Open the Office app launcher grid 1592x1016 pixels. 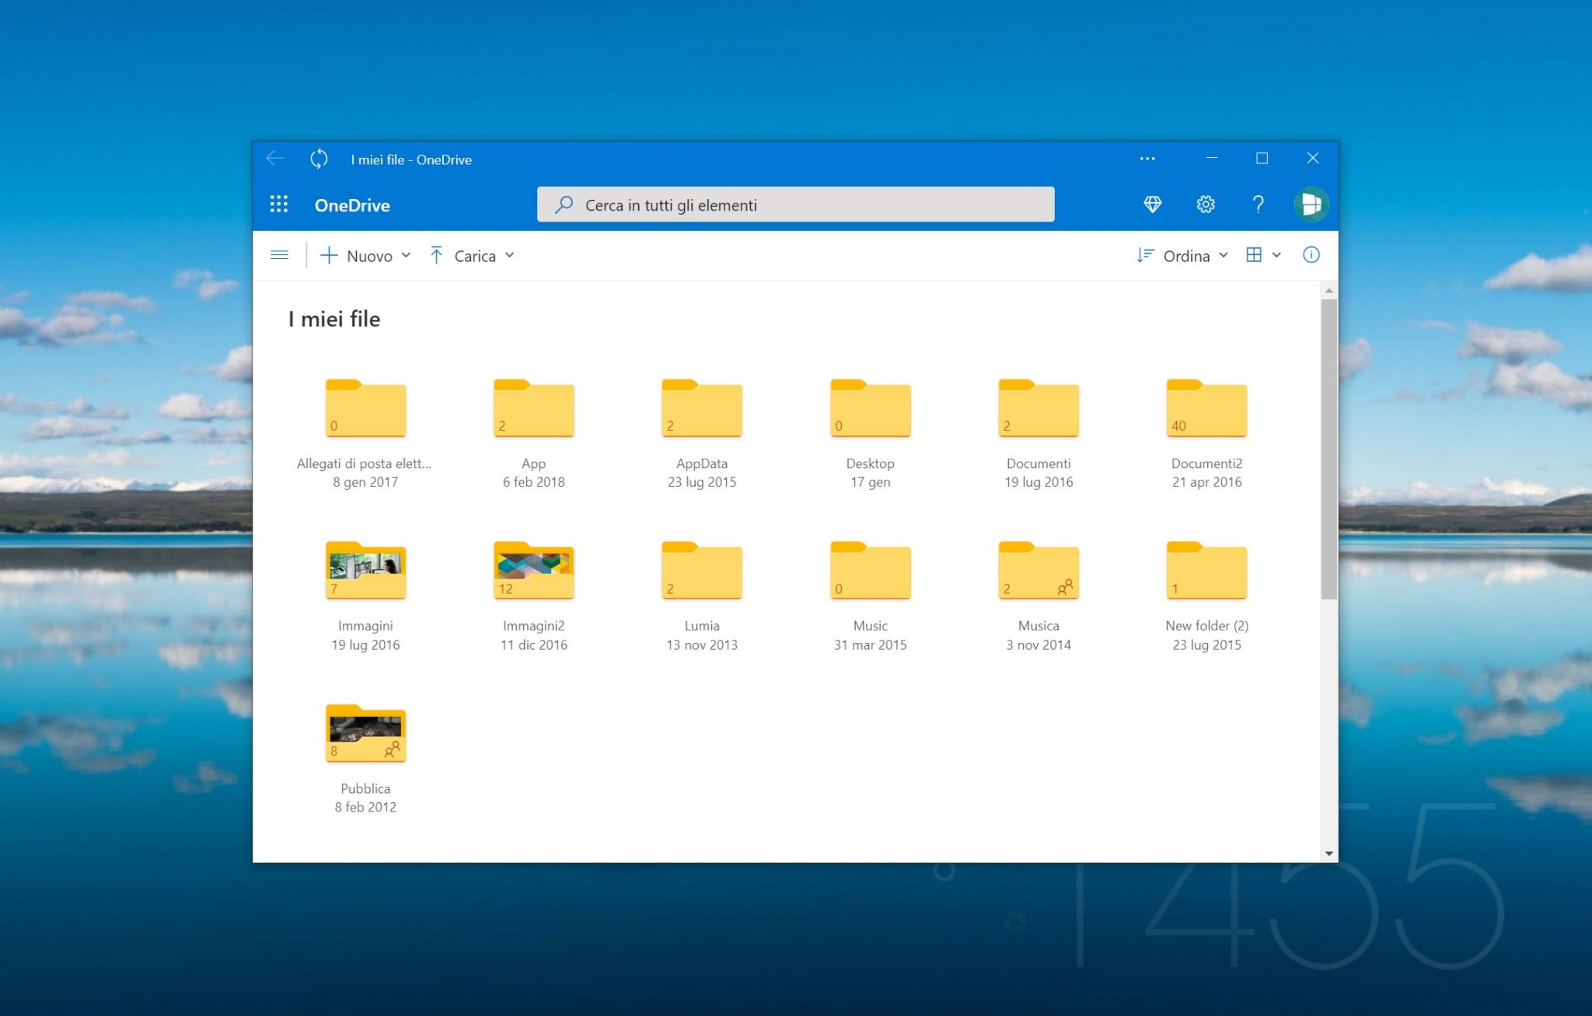pos(279,204)
